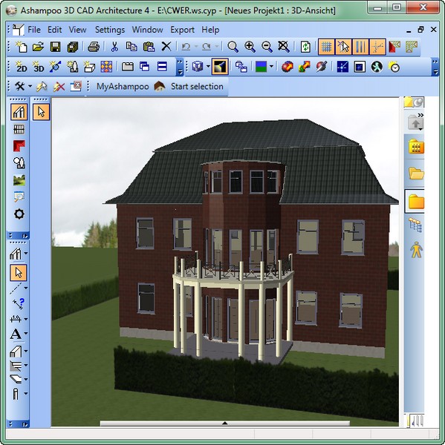
Task: Toggle the crosshair guides button
Action: [x=377, y=47]
